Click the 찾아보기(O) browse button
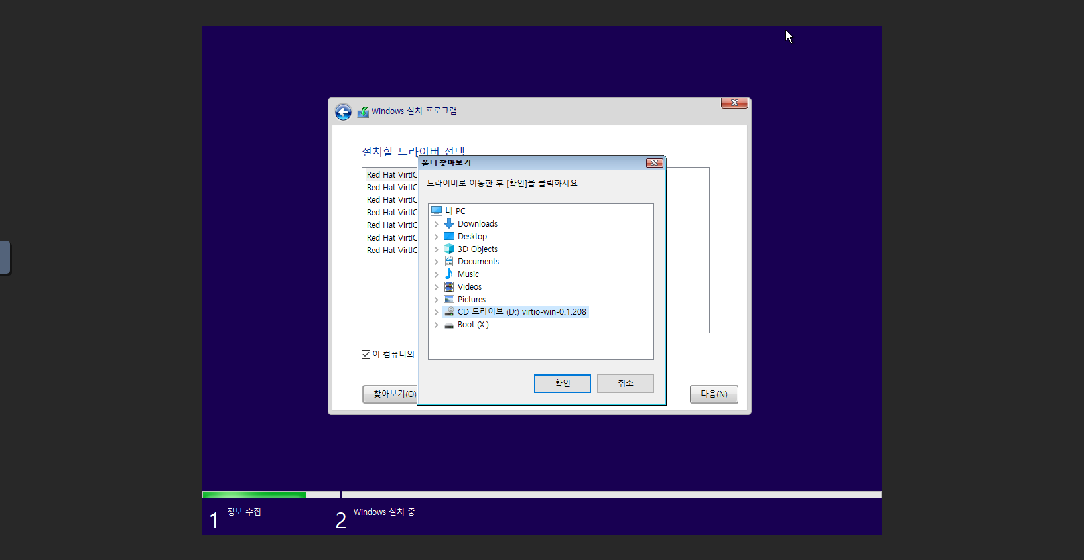This screenshot has height=560, width=1084. tap(390, 394)
